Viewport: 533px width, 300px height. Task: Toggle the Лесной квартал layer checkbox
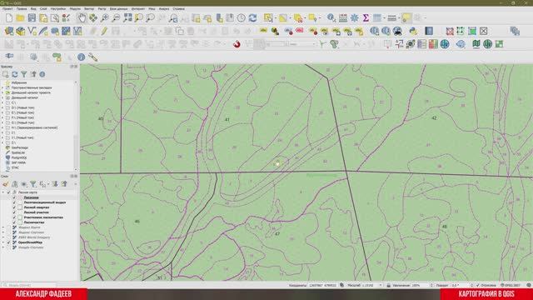[14, 207]
